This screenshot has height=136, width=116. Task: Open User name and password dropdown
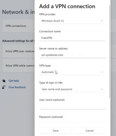(x=72, y=89)
